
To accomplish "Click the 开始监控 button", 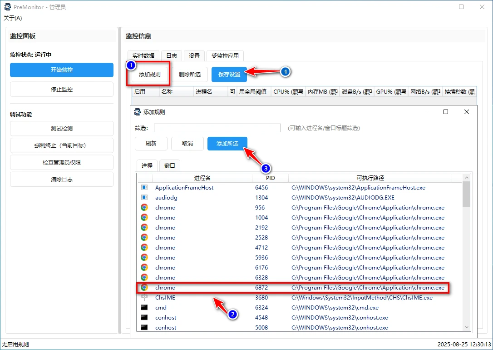I will pyautogui.click(x=61, y=70).
